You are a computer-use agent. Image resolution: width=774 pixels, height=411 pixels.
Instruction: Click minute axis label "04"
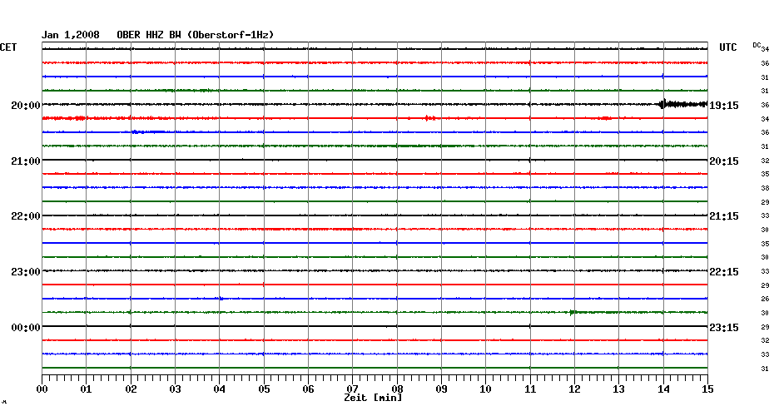(219, 389)
